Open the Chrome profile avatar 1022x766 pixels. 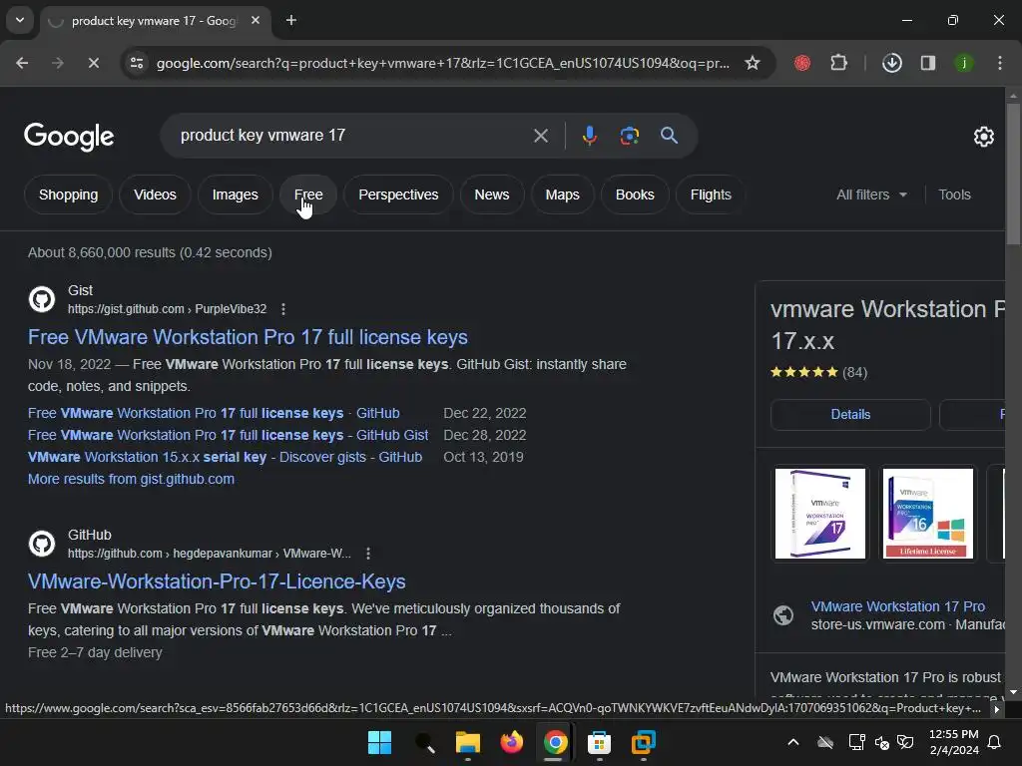(963, 63)
